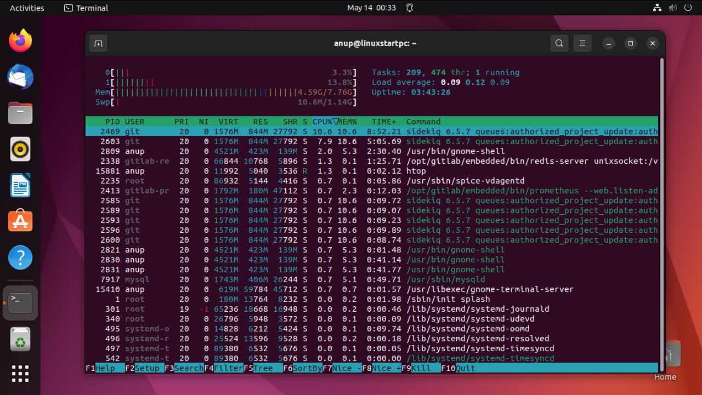Show Applications grid in the dock

20,374
